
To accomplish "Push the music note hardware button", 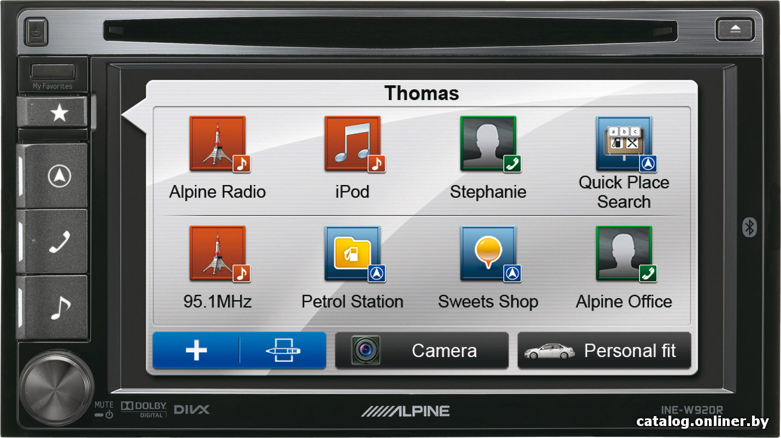I will pyautogui.click(x=53, y=307).
